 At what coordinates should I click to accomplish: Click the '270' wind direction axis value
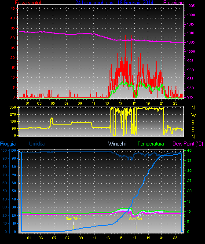coord(13,114)
